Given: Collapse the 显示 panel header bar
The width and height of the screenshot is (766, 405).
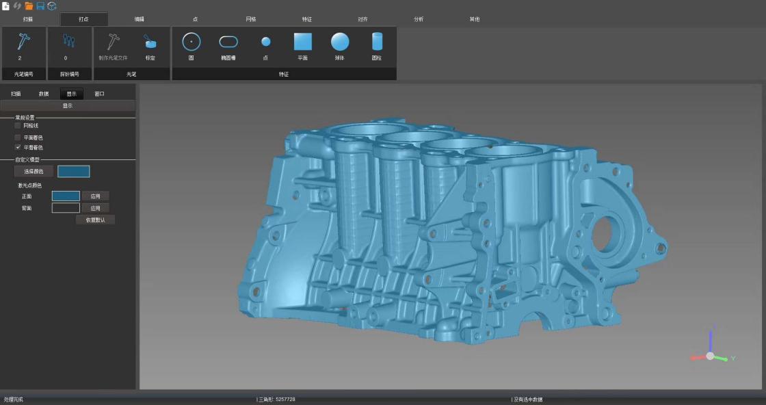Looking at the screenshot, I should [68, 106].
